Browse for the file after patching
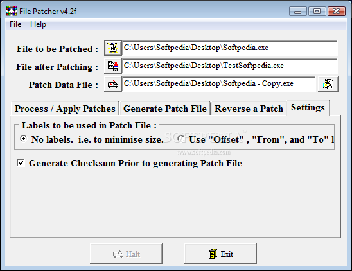Viewport: 352px width, 271px height. (x=113, y=66)
